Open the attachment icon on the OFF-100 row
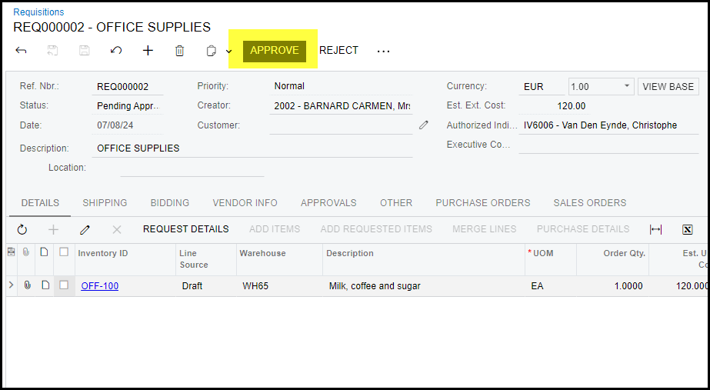Image resolution: width=710 pixels, height=390 pixels. (x=28, y=285)
